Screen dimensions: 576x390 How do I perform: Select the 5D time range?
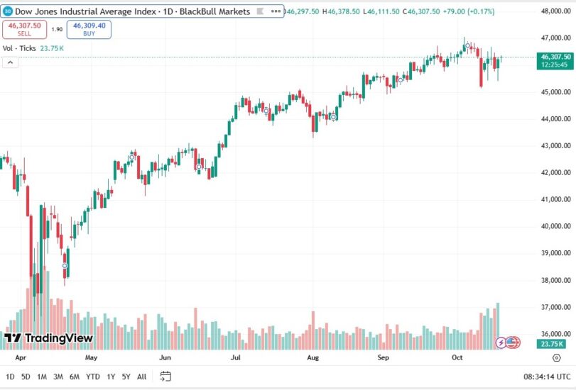tap(26, 377)
